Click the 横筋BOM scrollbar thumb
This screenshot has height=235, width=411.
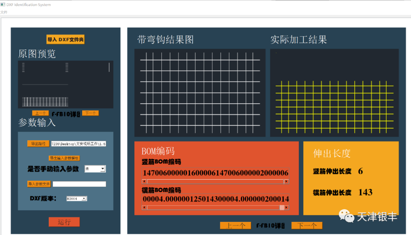coord(282,208)
